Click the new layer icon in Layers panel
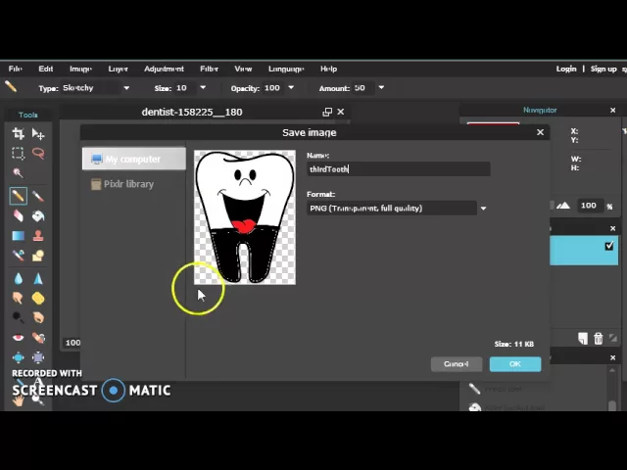The height and width of the screenshot is (470, 627). click(583, 339)
